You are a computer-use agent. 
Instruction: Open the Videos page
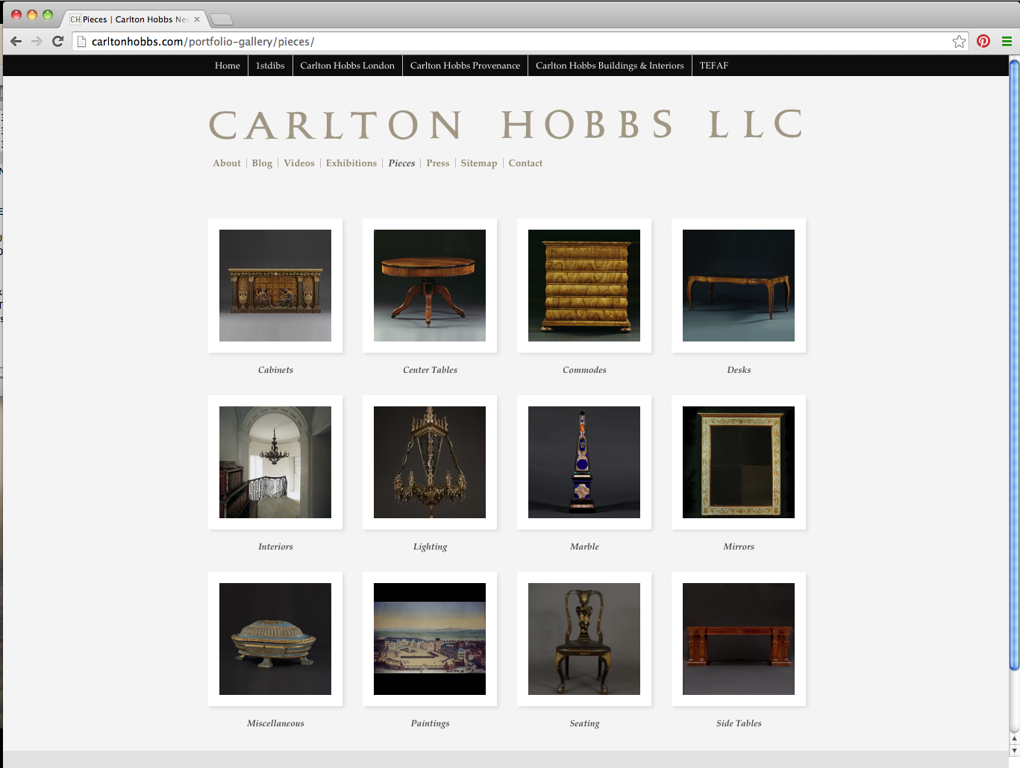(x=299, y=163)
